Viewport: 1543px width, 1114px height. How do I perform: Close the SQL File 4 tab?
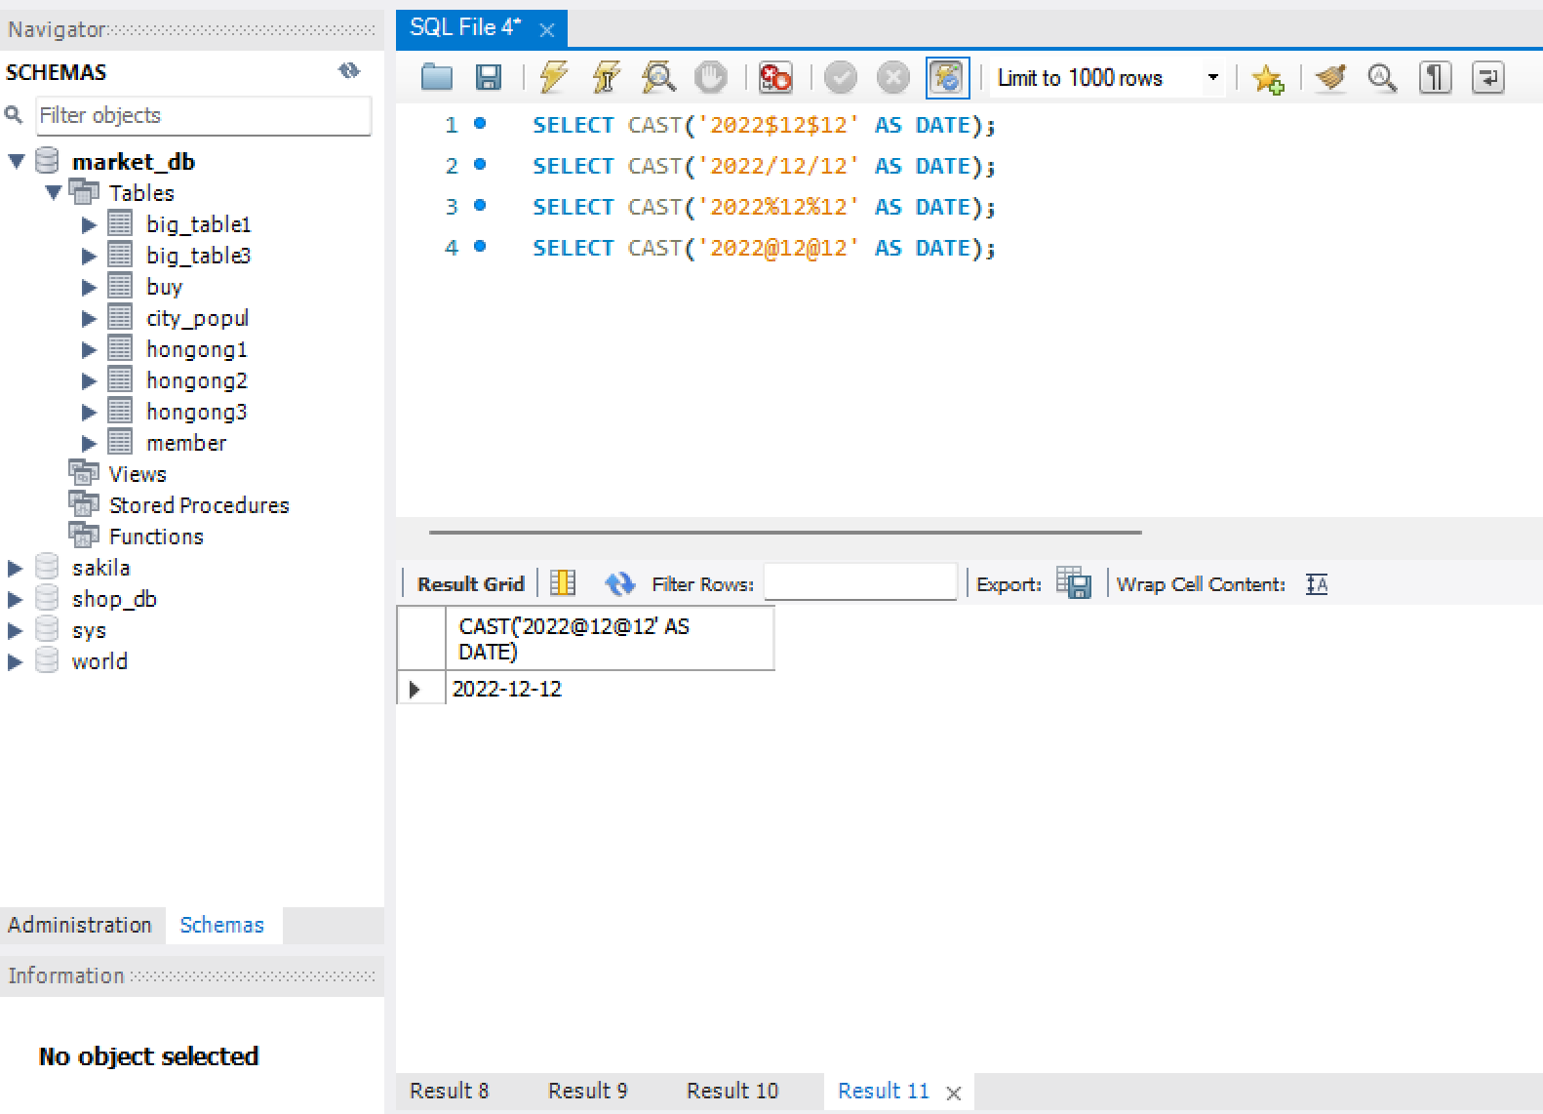click(547, 30)
